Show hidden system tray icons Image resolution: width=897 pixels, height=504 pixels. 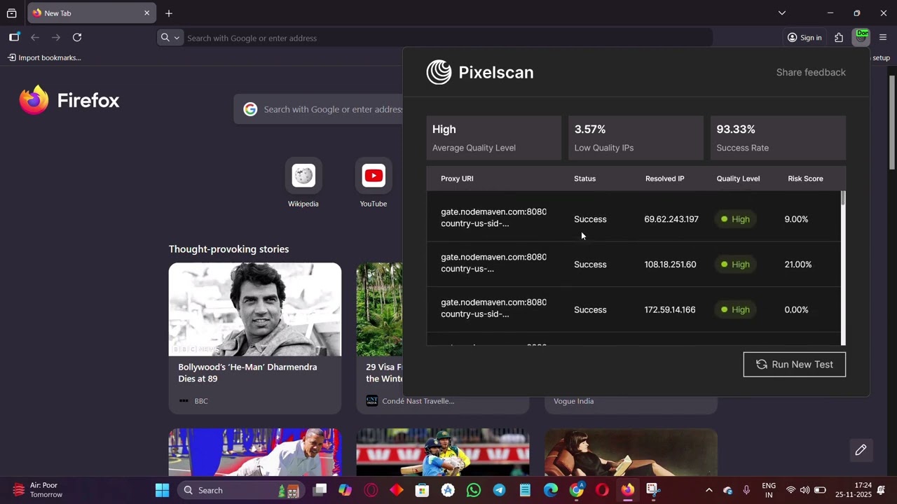708,490
